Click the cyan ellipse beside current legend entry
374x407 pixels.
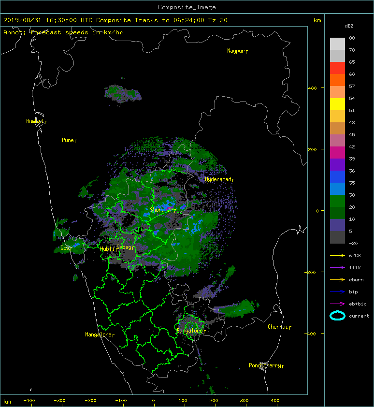click(337, 316)
